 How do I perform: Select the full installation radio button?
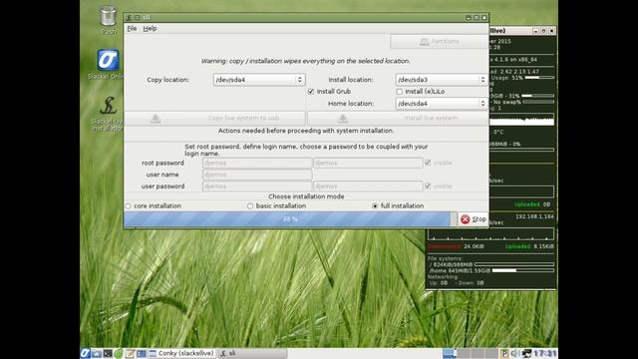coord(375,206)
